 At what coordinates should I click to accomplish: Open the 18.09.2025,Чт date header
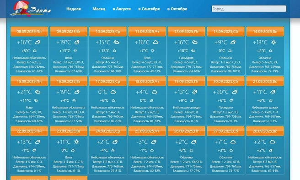(147, 81)
